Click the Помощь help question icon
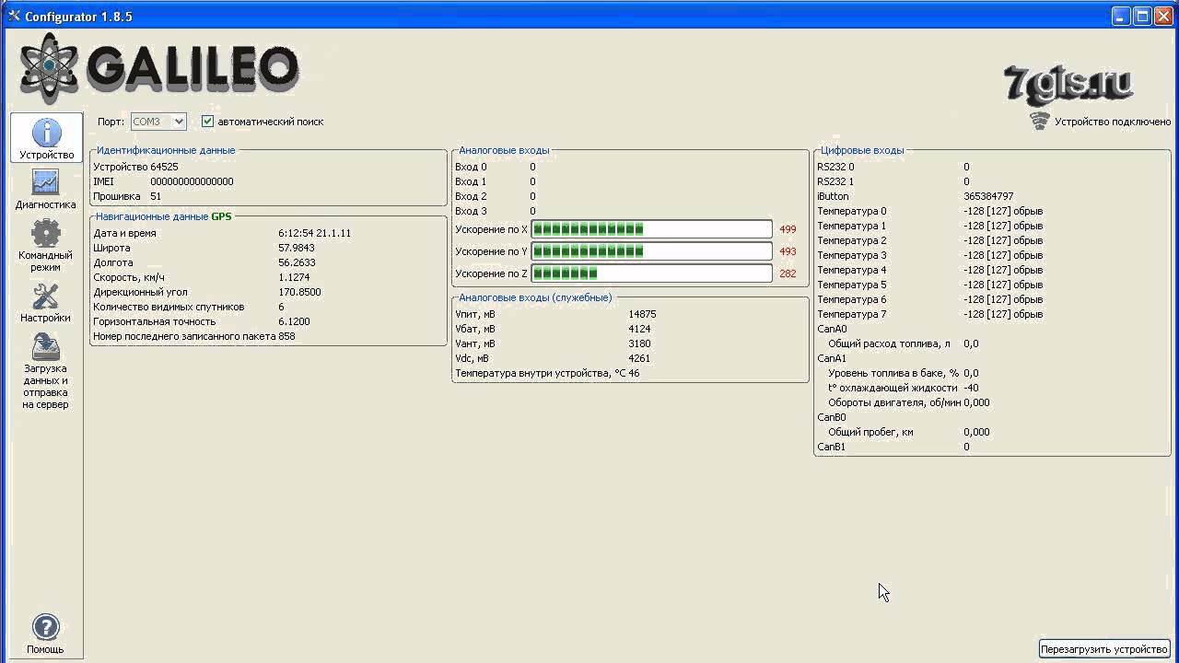 click(x=45, y=628)
